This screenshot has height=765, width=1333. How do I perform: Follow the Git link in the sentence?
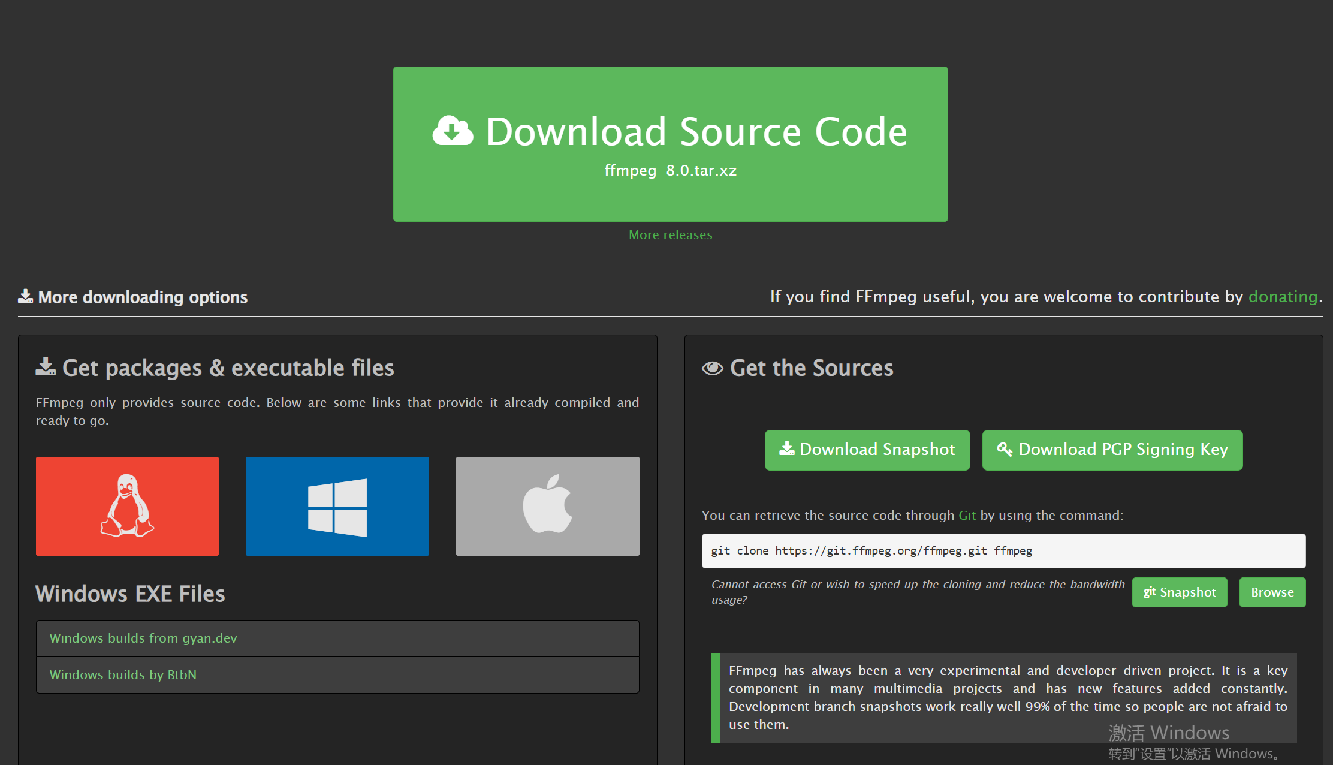(x=967, y=516)
